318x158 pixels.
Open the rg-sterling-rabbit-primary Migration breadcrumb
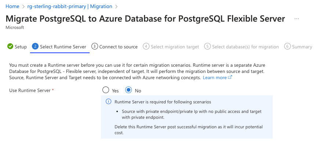pyautogui.click(x=69, y=7)
